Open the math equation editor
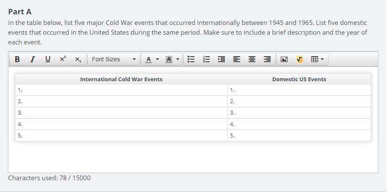Image resolution: width=387 pixels, height=192 pixels. point(299,60)
